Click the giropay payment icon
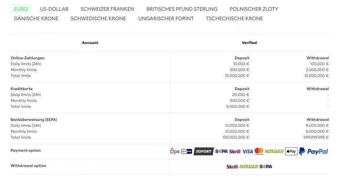342x179 pixels. tap(187, 151)
